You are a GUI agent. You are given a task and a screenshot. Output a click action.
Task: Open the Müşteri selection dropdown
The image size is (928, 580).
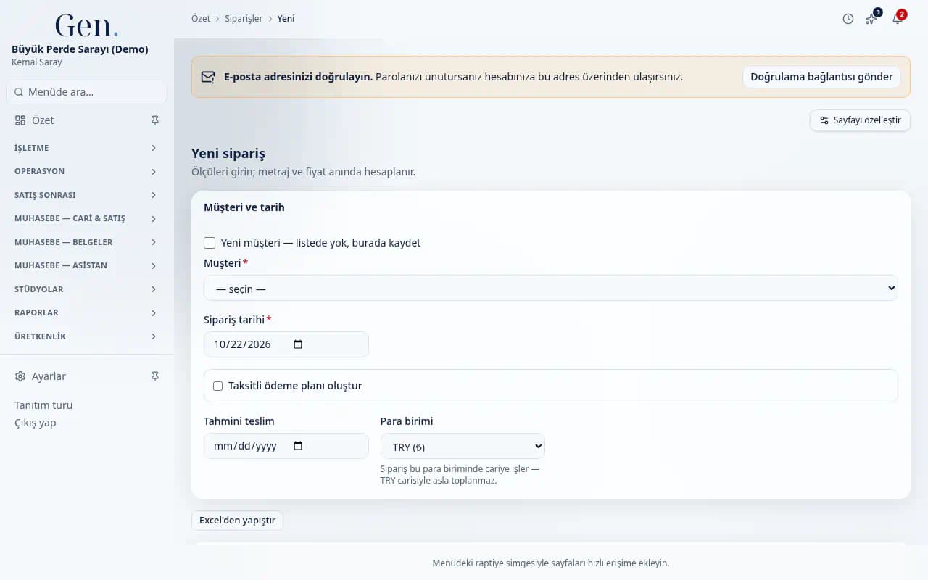click(551, 288)
